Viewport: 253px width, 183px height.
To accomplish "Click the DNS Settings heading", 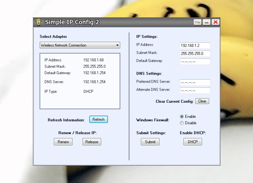I will coord(149,74).
